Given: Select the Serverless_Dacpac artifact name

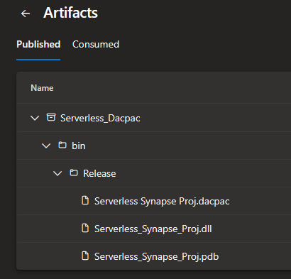Looking at the screenshot, I should 100,118.
